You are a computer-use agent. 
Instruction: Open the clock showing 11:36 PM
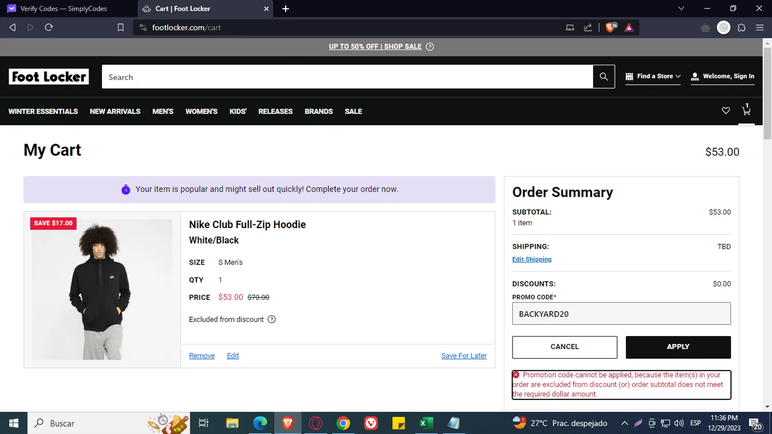pyautogui.click(x=724, y=423)
